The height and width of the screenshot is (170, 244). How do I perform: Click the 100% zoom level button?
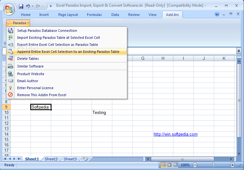point(185,165)
